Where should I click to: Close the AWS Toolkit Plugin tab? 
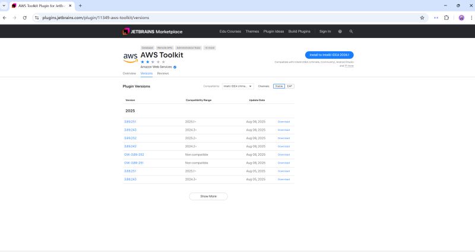pos(70,6)
